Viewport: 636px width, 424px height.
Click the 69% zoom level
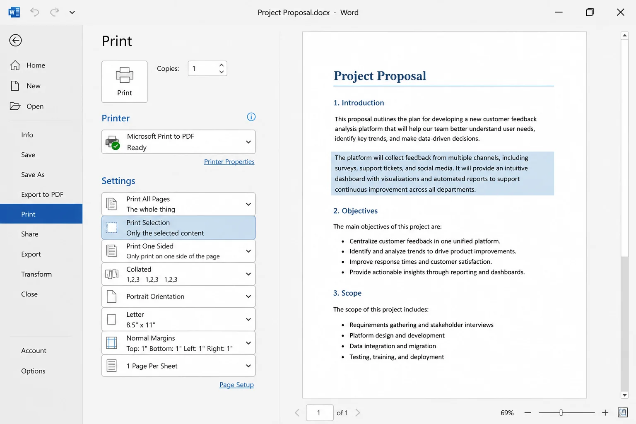507,413
